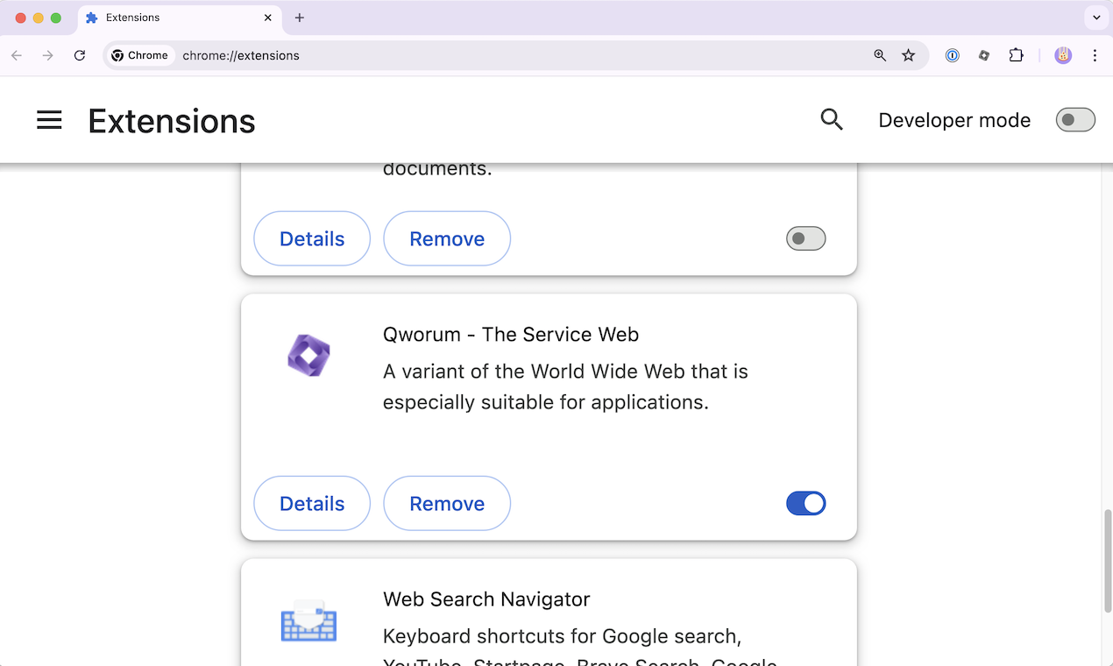Search extensions with the magnifier icon
This screenshot has width=1113, height=666.
(832, 120)
